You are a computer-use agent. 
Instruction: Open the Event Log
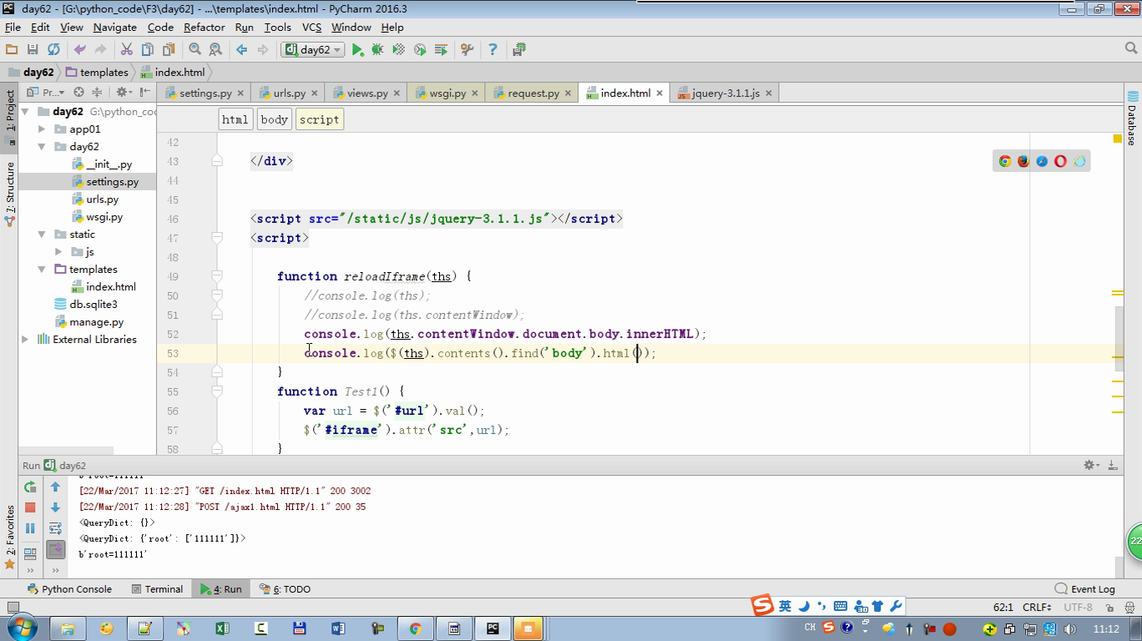pyautogui.click(x=1085, y=589)
